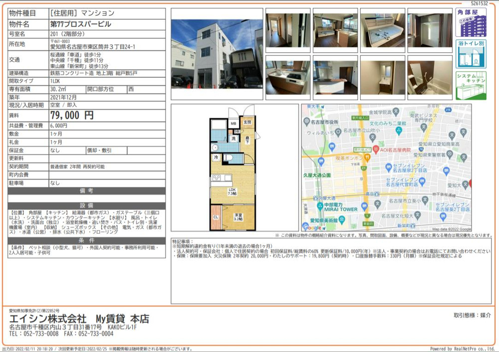Click the 文化のみち二葉館 map marker
Screen dimensions: 499x352
(x=398, y=130)
